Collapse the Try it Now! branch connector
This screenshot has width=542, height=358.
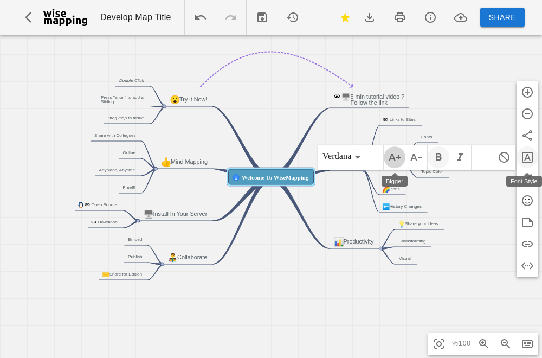165,106
